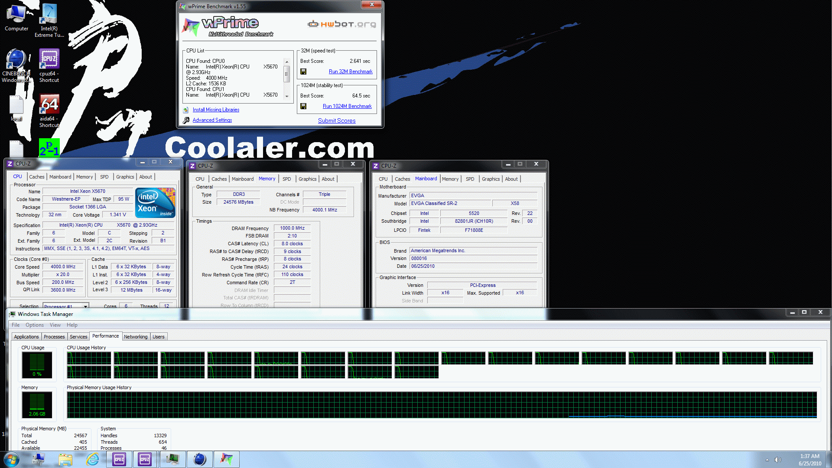Image resolution: width=832 pixels, height=468 pixels.
Task: Click CPU List scrollbar down arrow
Action: click(x=286, y=96)
